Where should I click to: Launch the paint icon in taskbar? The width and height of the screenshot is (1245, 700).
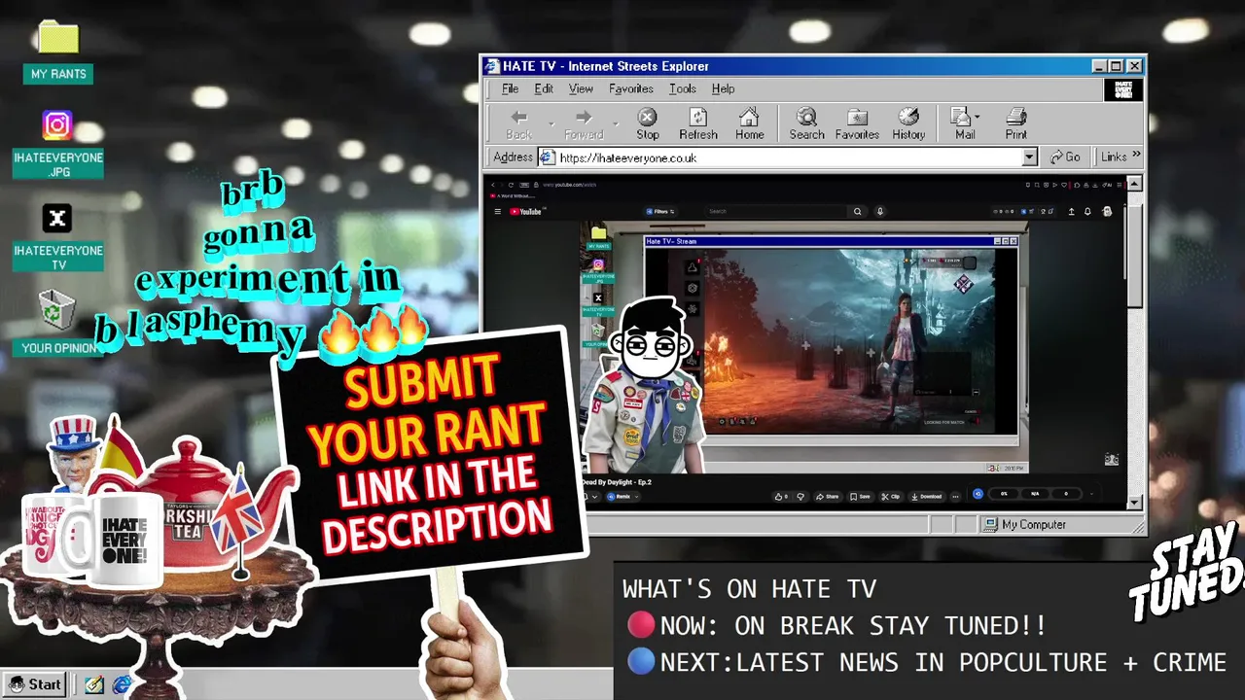94,684
